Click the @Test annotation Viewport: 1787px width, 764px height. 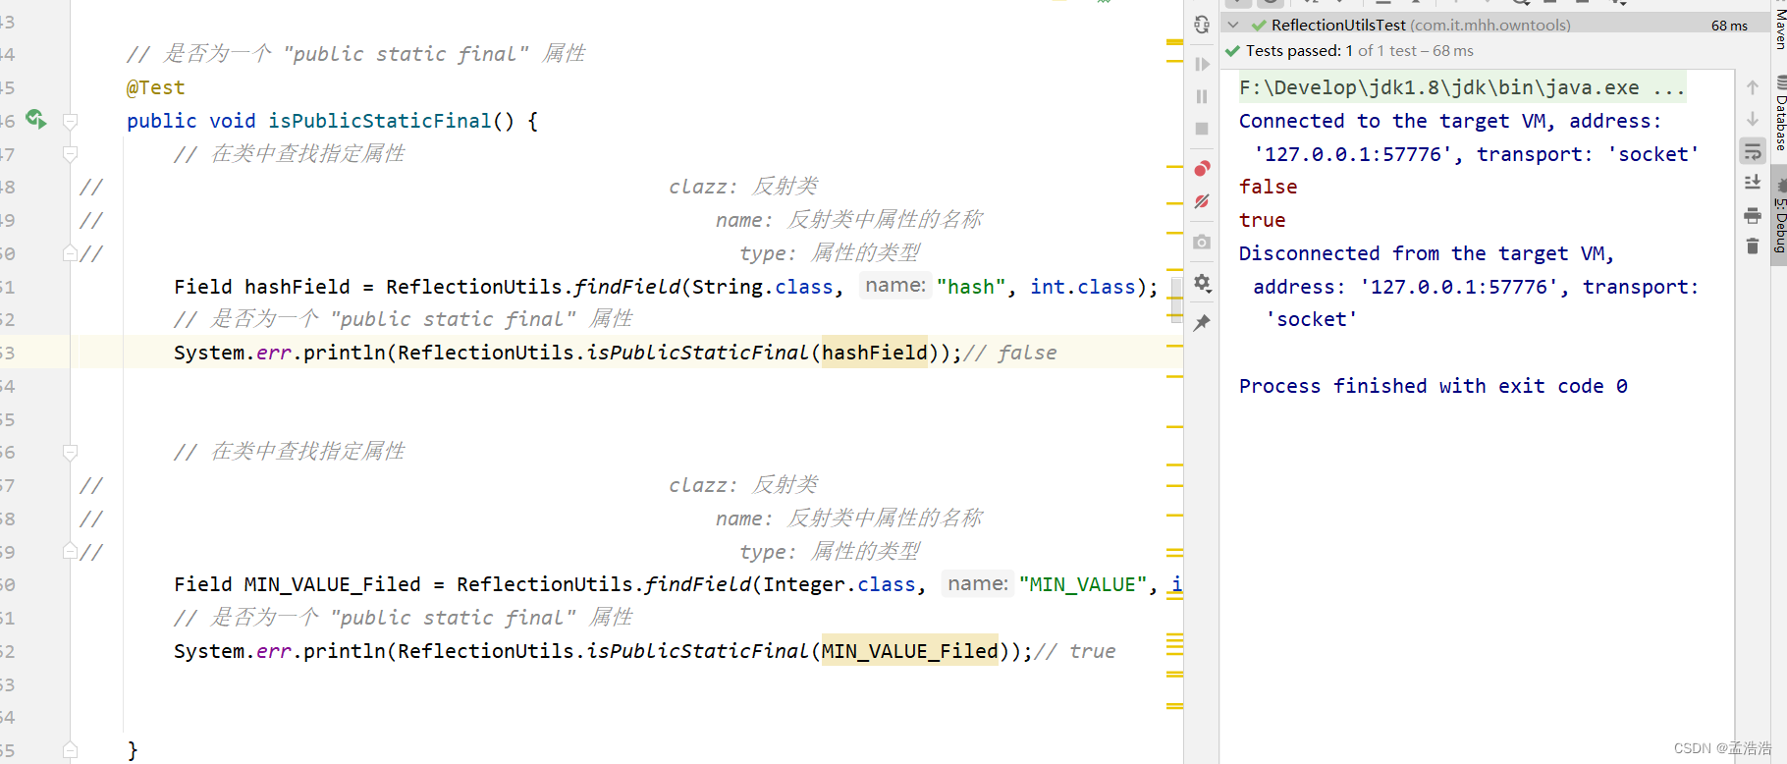[155, 87]
